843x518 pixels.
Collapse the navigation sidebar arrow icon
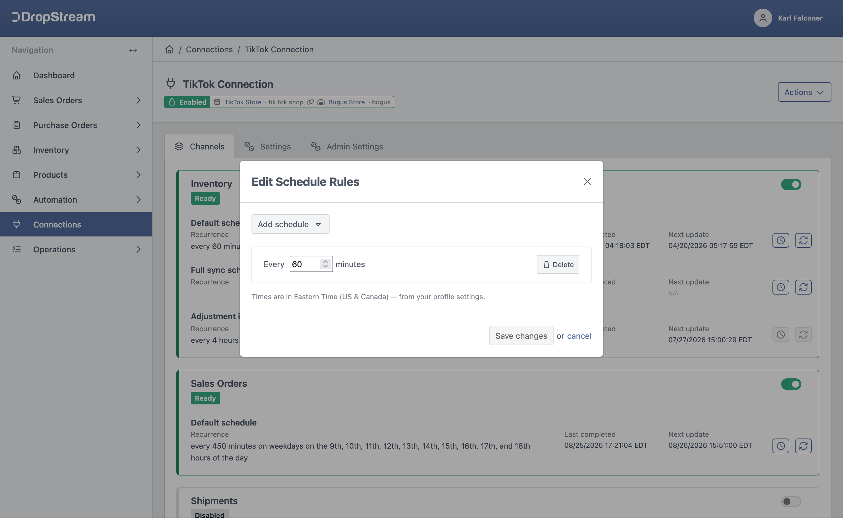133,50
